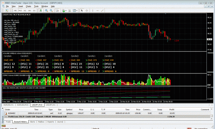This screenshot has height=129, width=215.
Task: Click the Default profile status field
Action: (x=96, y=128)
